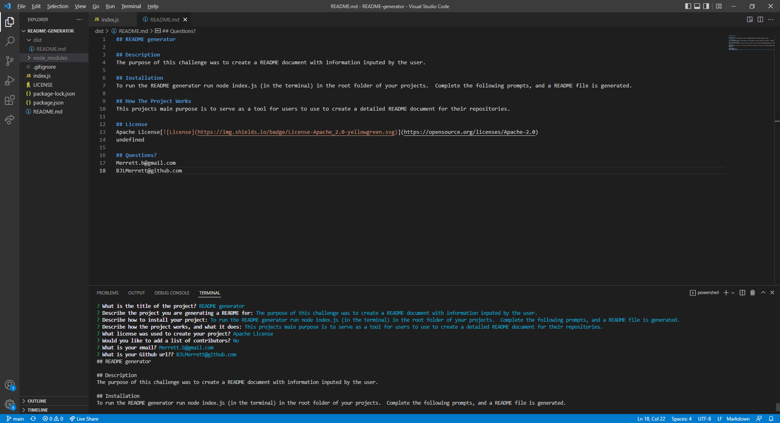
Task: Collapse the dist folder
Action: point(37,39)
